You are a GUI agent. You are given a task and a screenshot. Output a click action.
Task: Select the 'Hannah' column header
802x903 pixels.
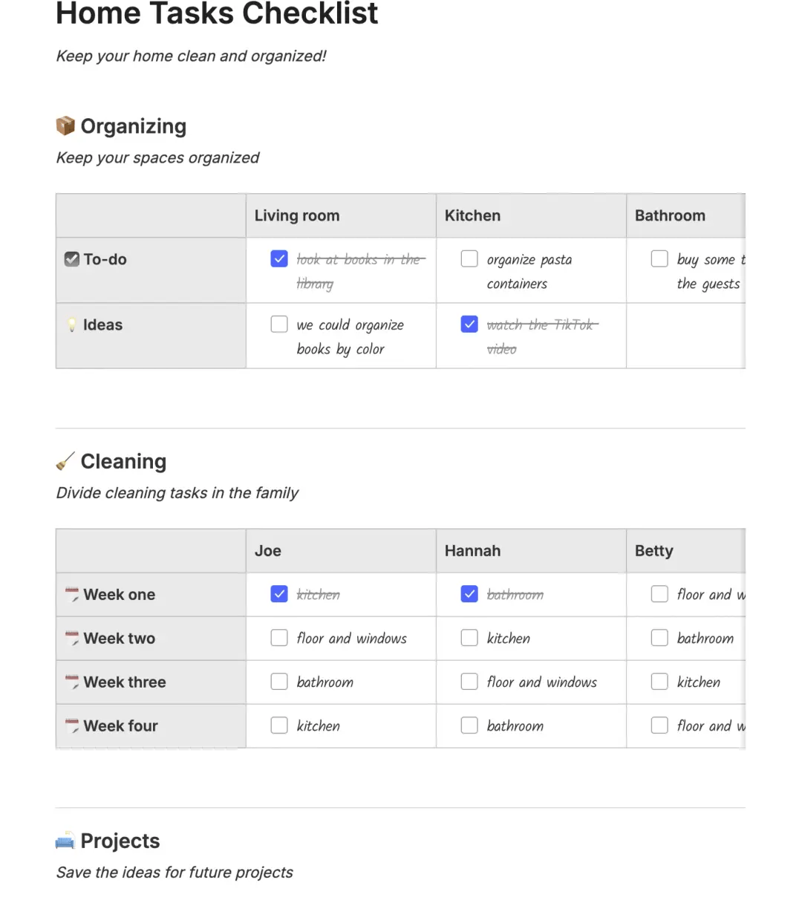click(x=472, y=550)
